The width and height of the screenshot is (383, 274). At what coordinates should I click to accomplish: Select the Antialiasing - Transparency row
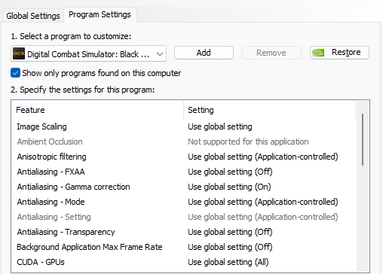point(184,232)
